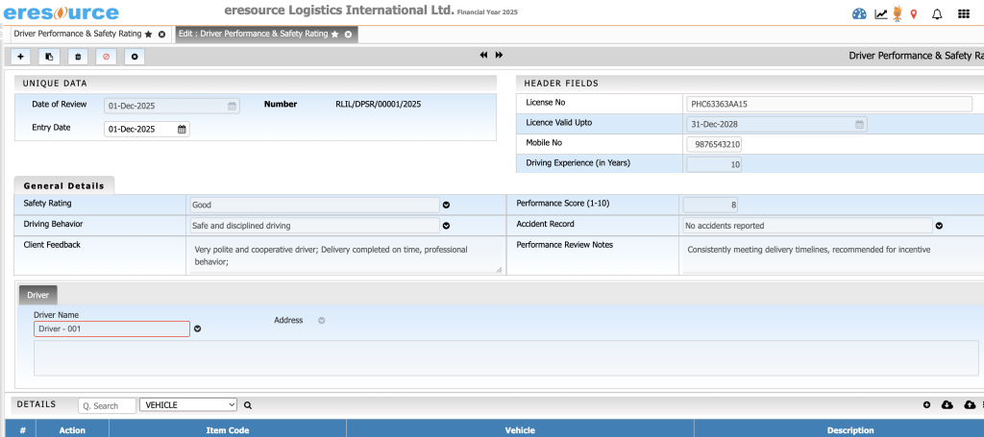
Task: Open the VEHICLE search filter dropdown
Action: 187,405
